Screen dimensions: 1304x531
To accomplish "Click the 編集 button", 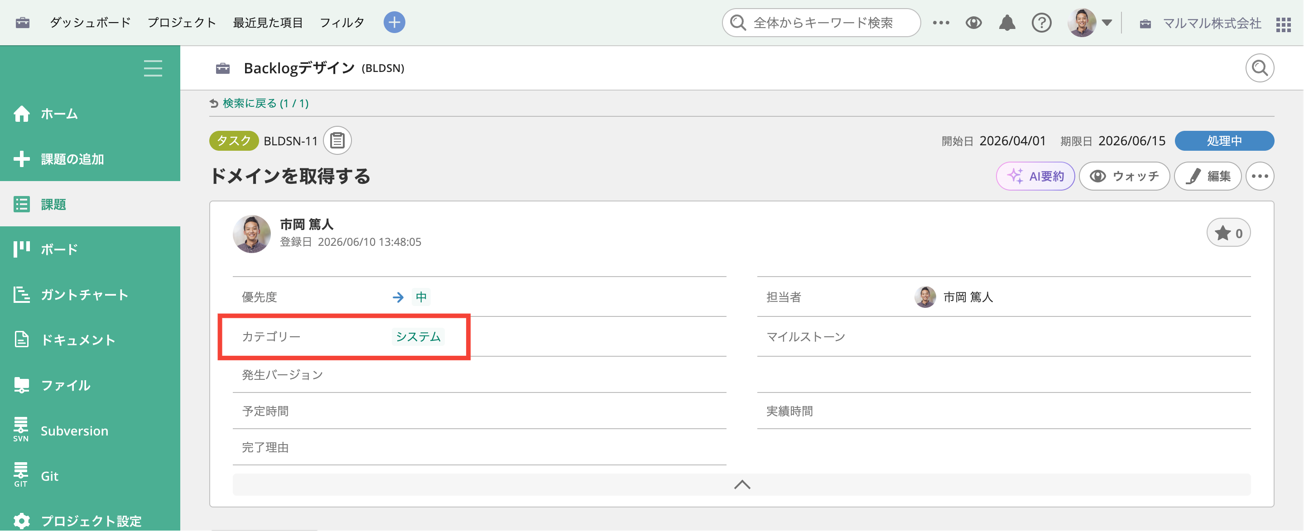I will pos(1208,176).
